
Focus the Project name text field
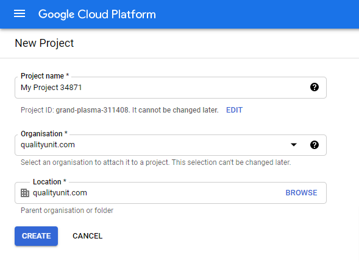pyautogui.click(x=171, y=88)
